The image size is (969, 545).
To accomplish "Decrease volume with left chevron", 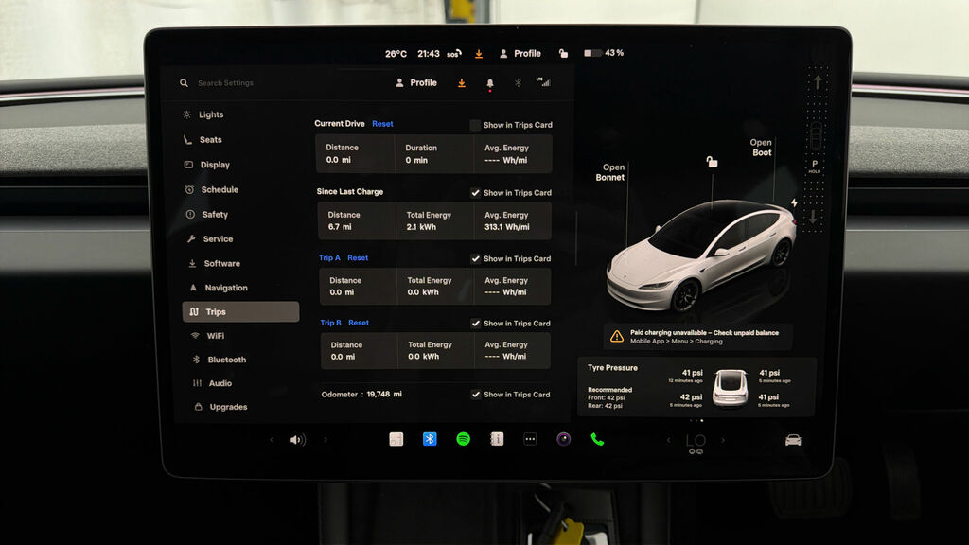I will pyautogui.click(x=272, y=440).
